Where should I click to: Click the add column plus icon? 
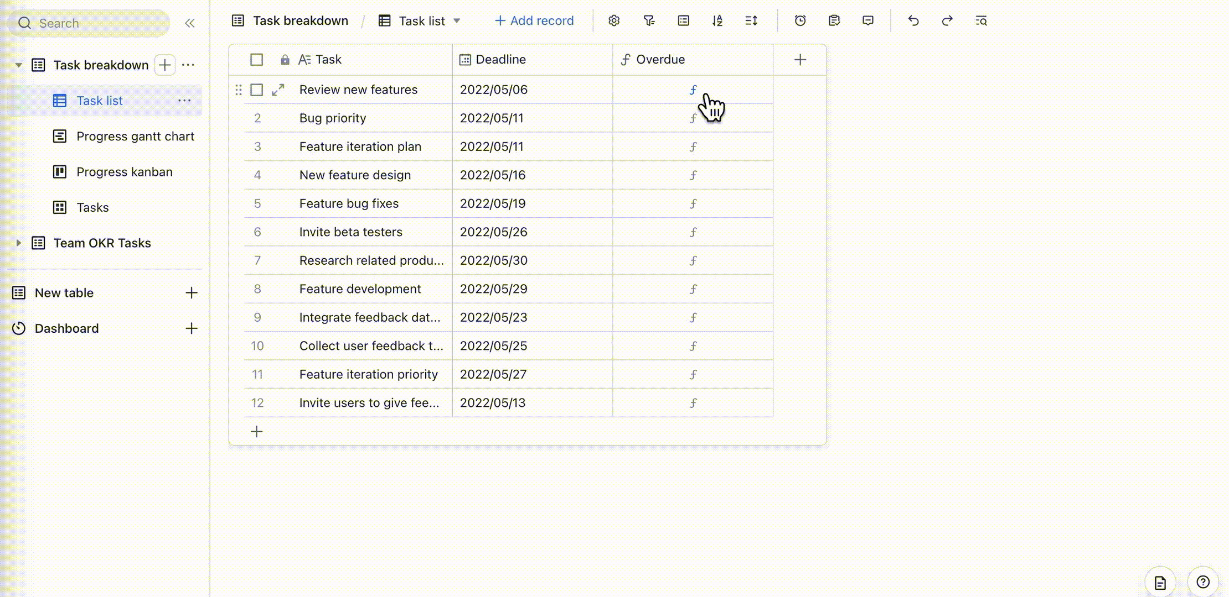click(x=801, y=60)
